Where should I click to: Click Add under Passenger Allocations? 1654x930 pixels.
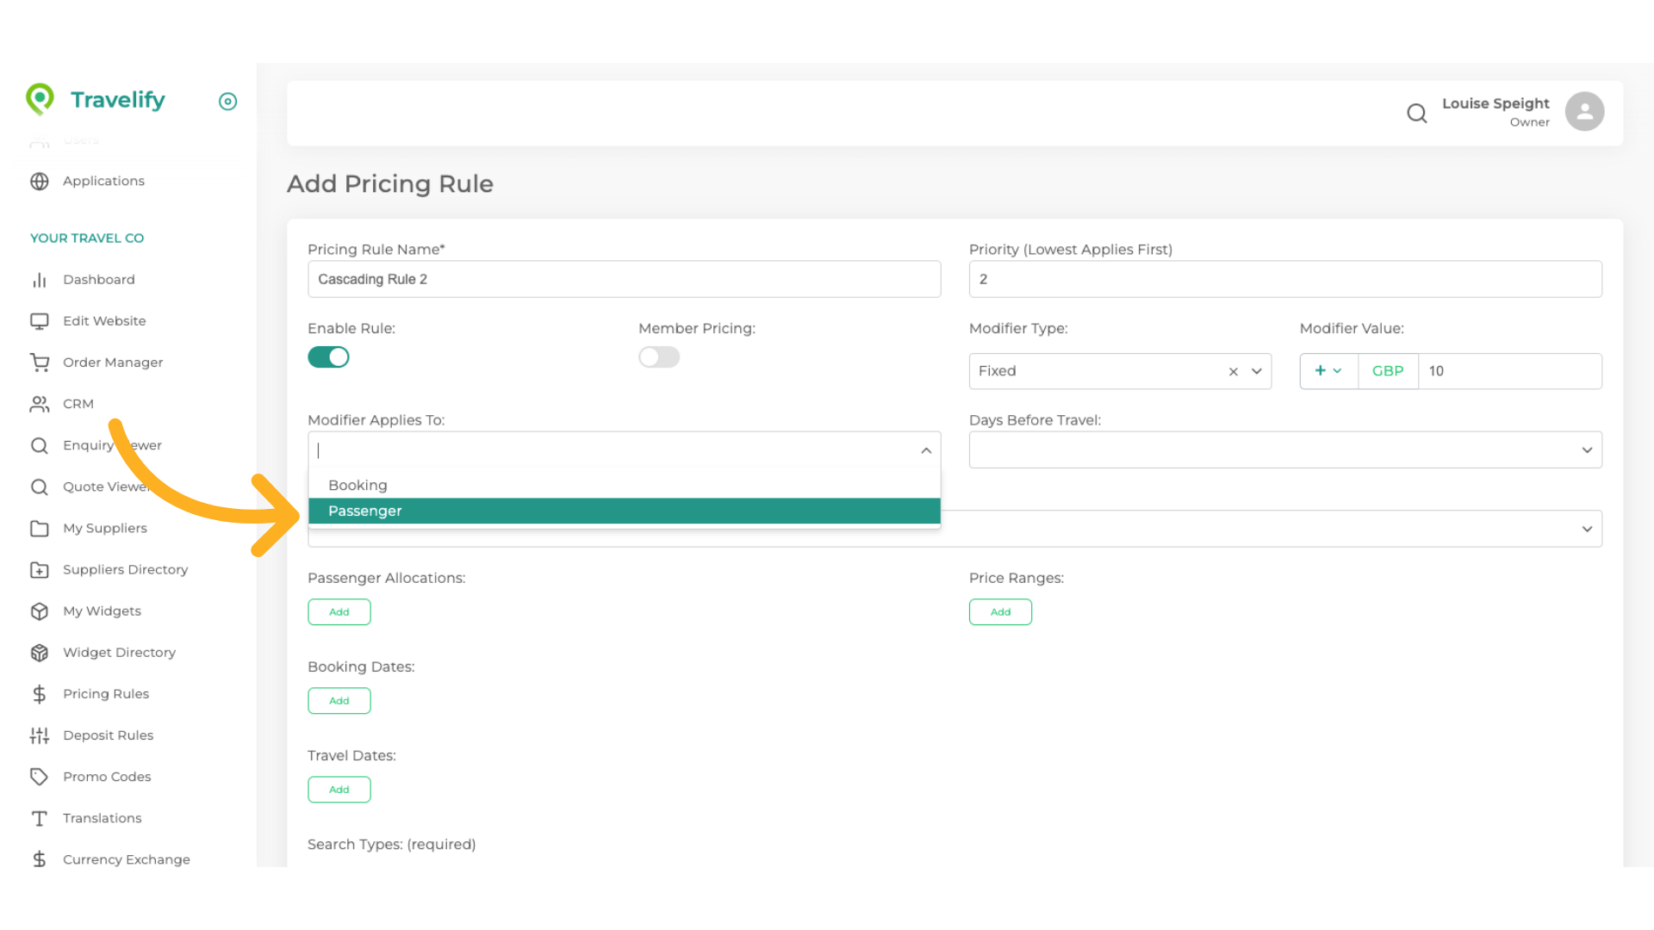click(x=339, y=612)
